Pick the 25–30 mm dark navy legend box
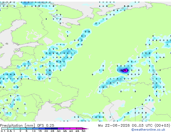Viewport: 171px width, 132px height. click(x=54, y=128)
